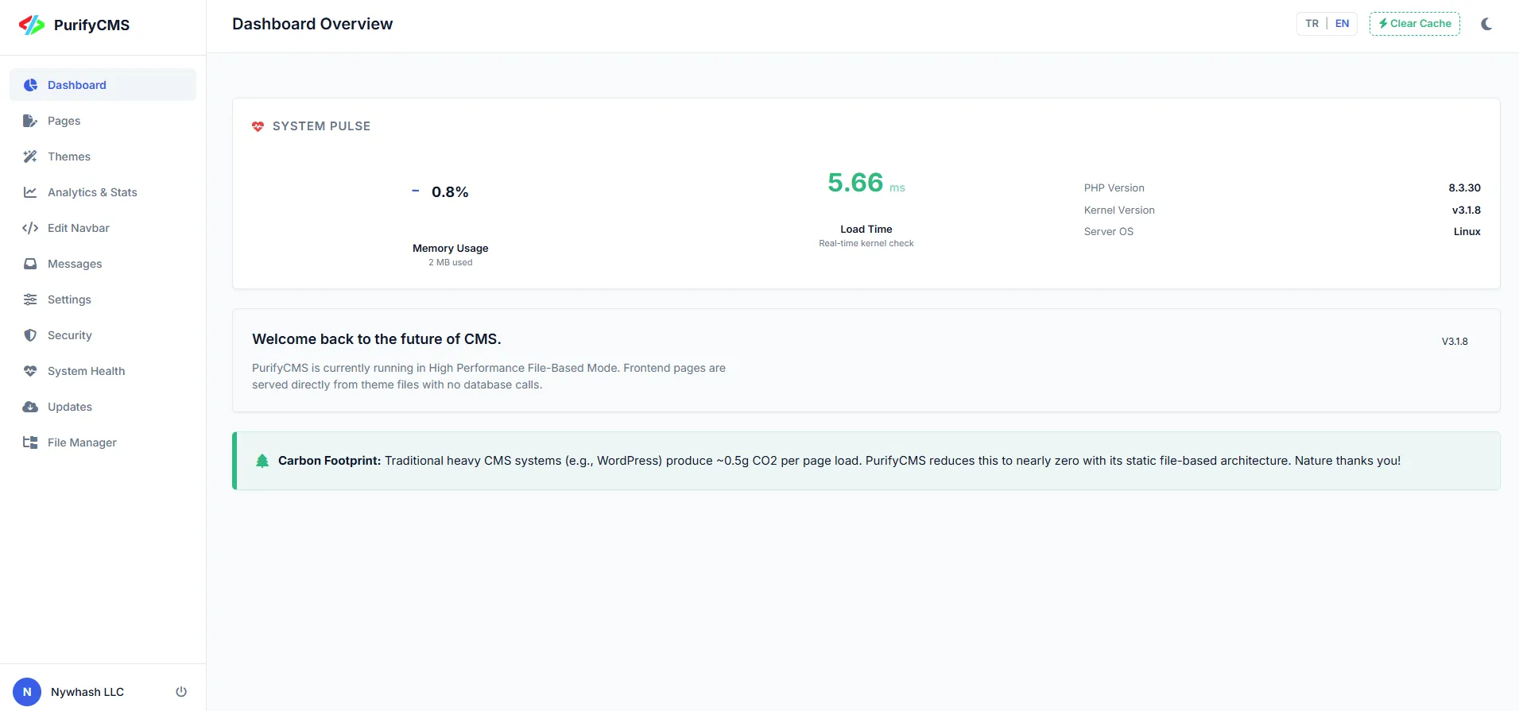Click the Themes magic wand icon
This screenshot has width=1519, height=711.
[x=30, y=156]
